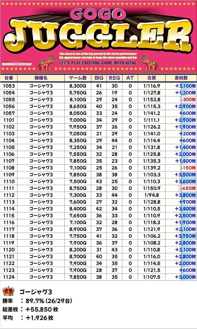Click the -300枚 difference value
This screenshot has height=329, width=197.
[189, 100]
